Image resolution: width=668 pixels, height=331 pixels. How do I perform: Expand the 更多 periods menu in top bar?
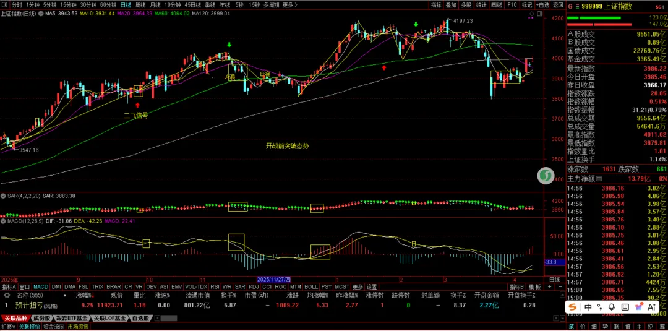[x=289, y=5]
